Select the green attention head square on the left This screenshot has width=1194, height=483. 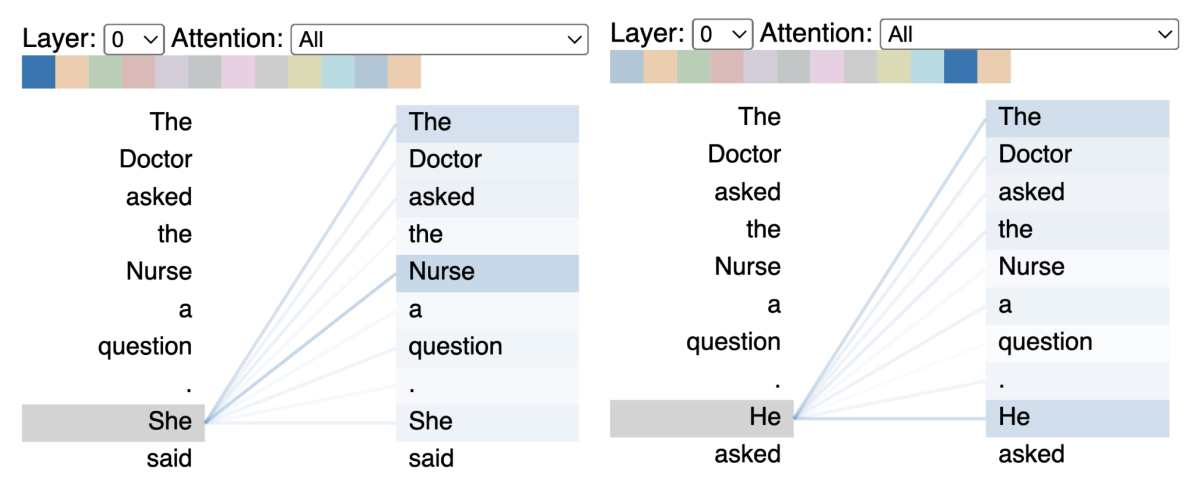105,71
